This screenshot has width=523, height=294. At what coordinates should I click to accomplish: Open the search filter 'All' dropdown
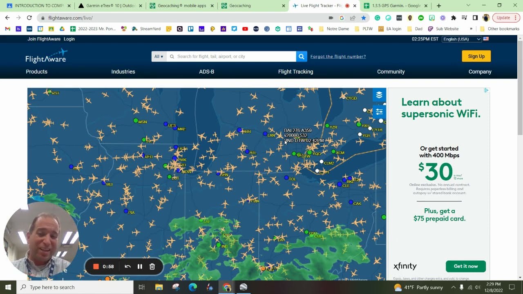pyautogui.click(x=159, y=56)
